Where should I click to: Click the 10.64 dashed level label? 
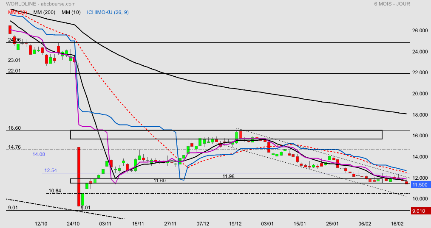(x=55, y=191)
